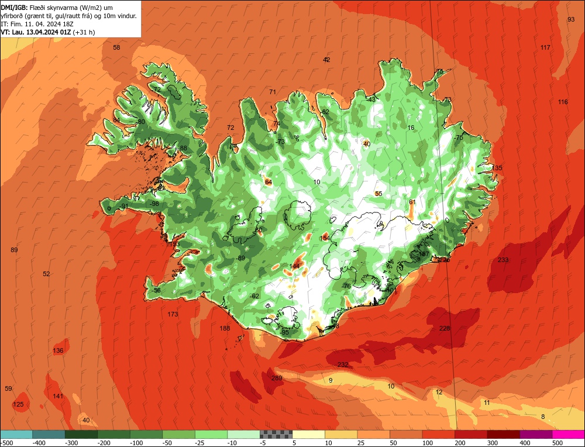Click the map value '289'
The width and height of the screenshot is (585, 447).
click(277, 378)
